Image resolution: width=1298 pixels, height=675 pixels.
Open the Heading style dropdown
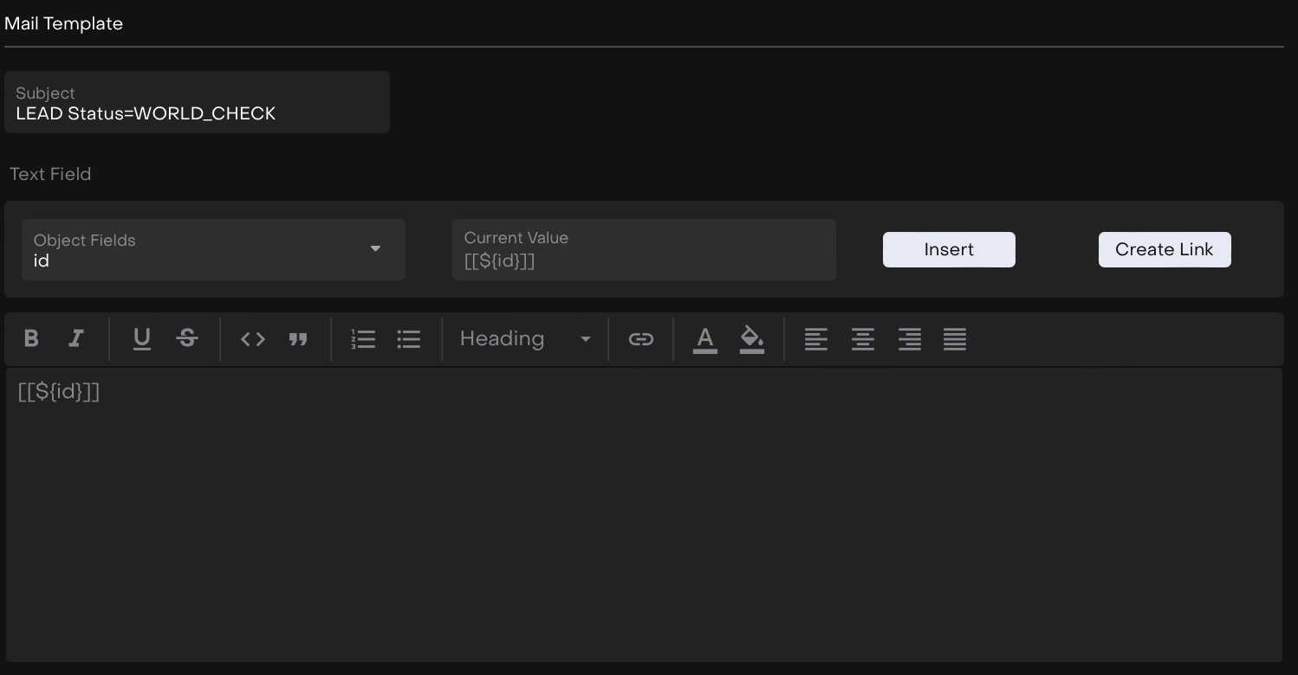(525, 339)
